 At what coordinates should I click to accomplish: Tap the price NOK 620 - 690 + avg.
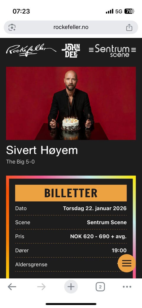tap(98, 236)
